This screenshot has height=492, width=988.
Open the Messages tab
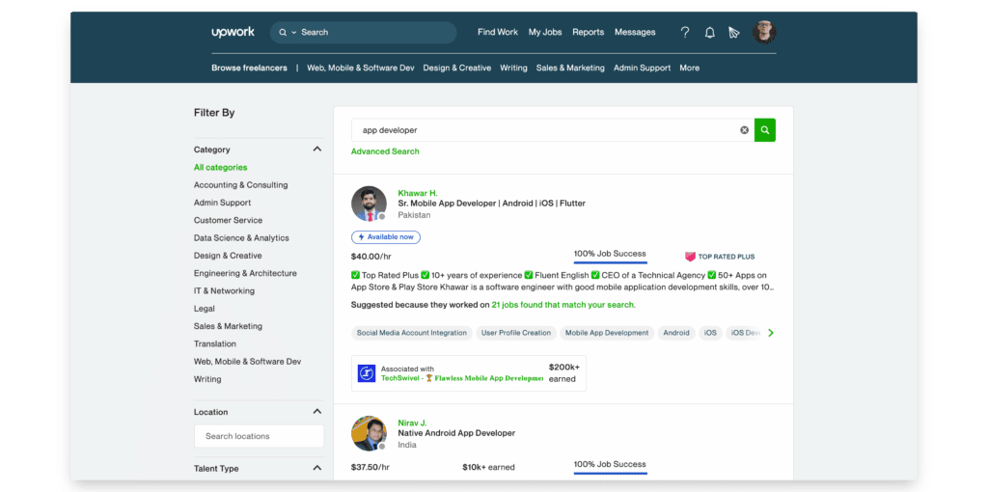pyautogui.click(x=635, y=32)
